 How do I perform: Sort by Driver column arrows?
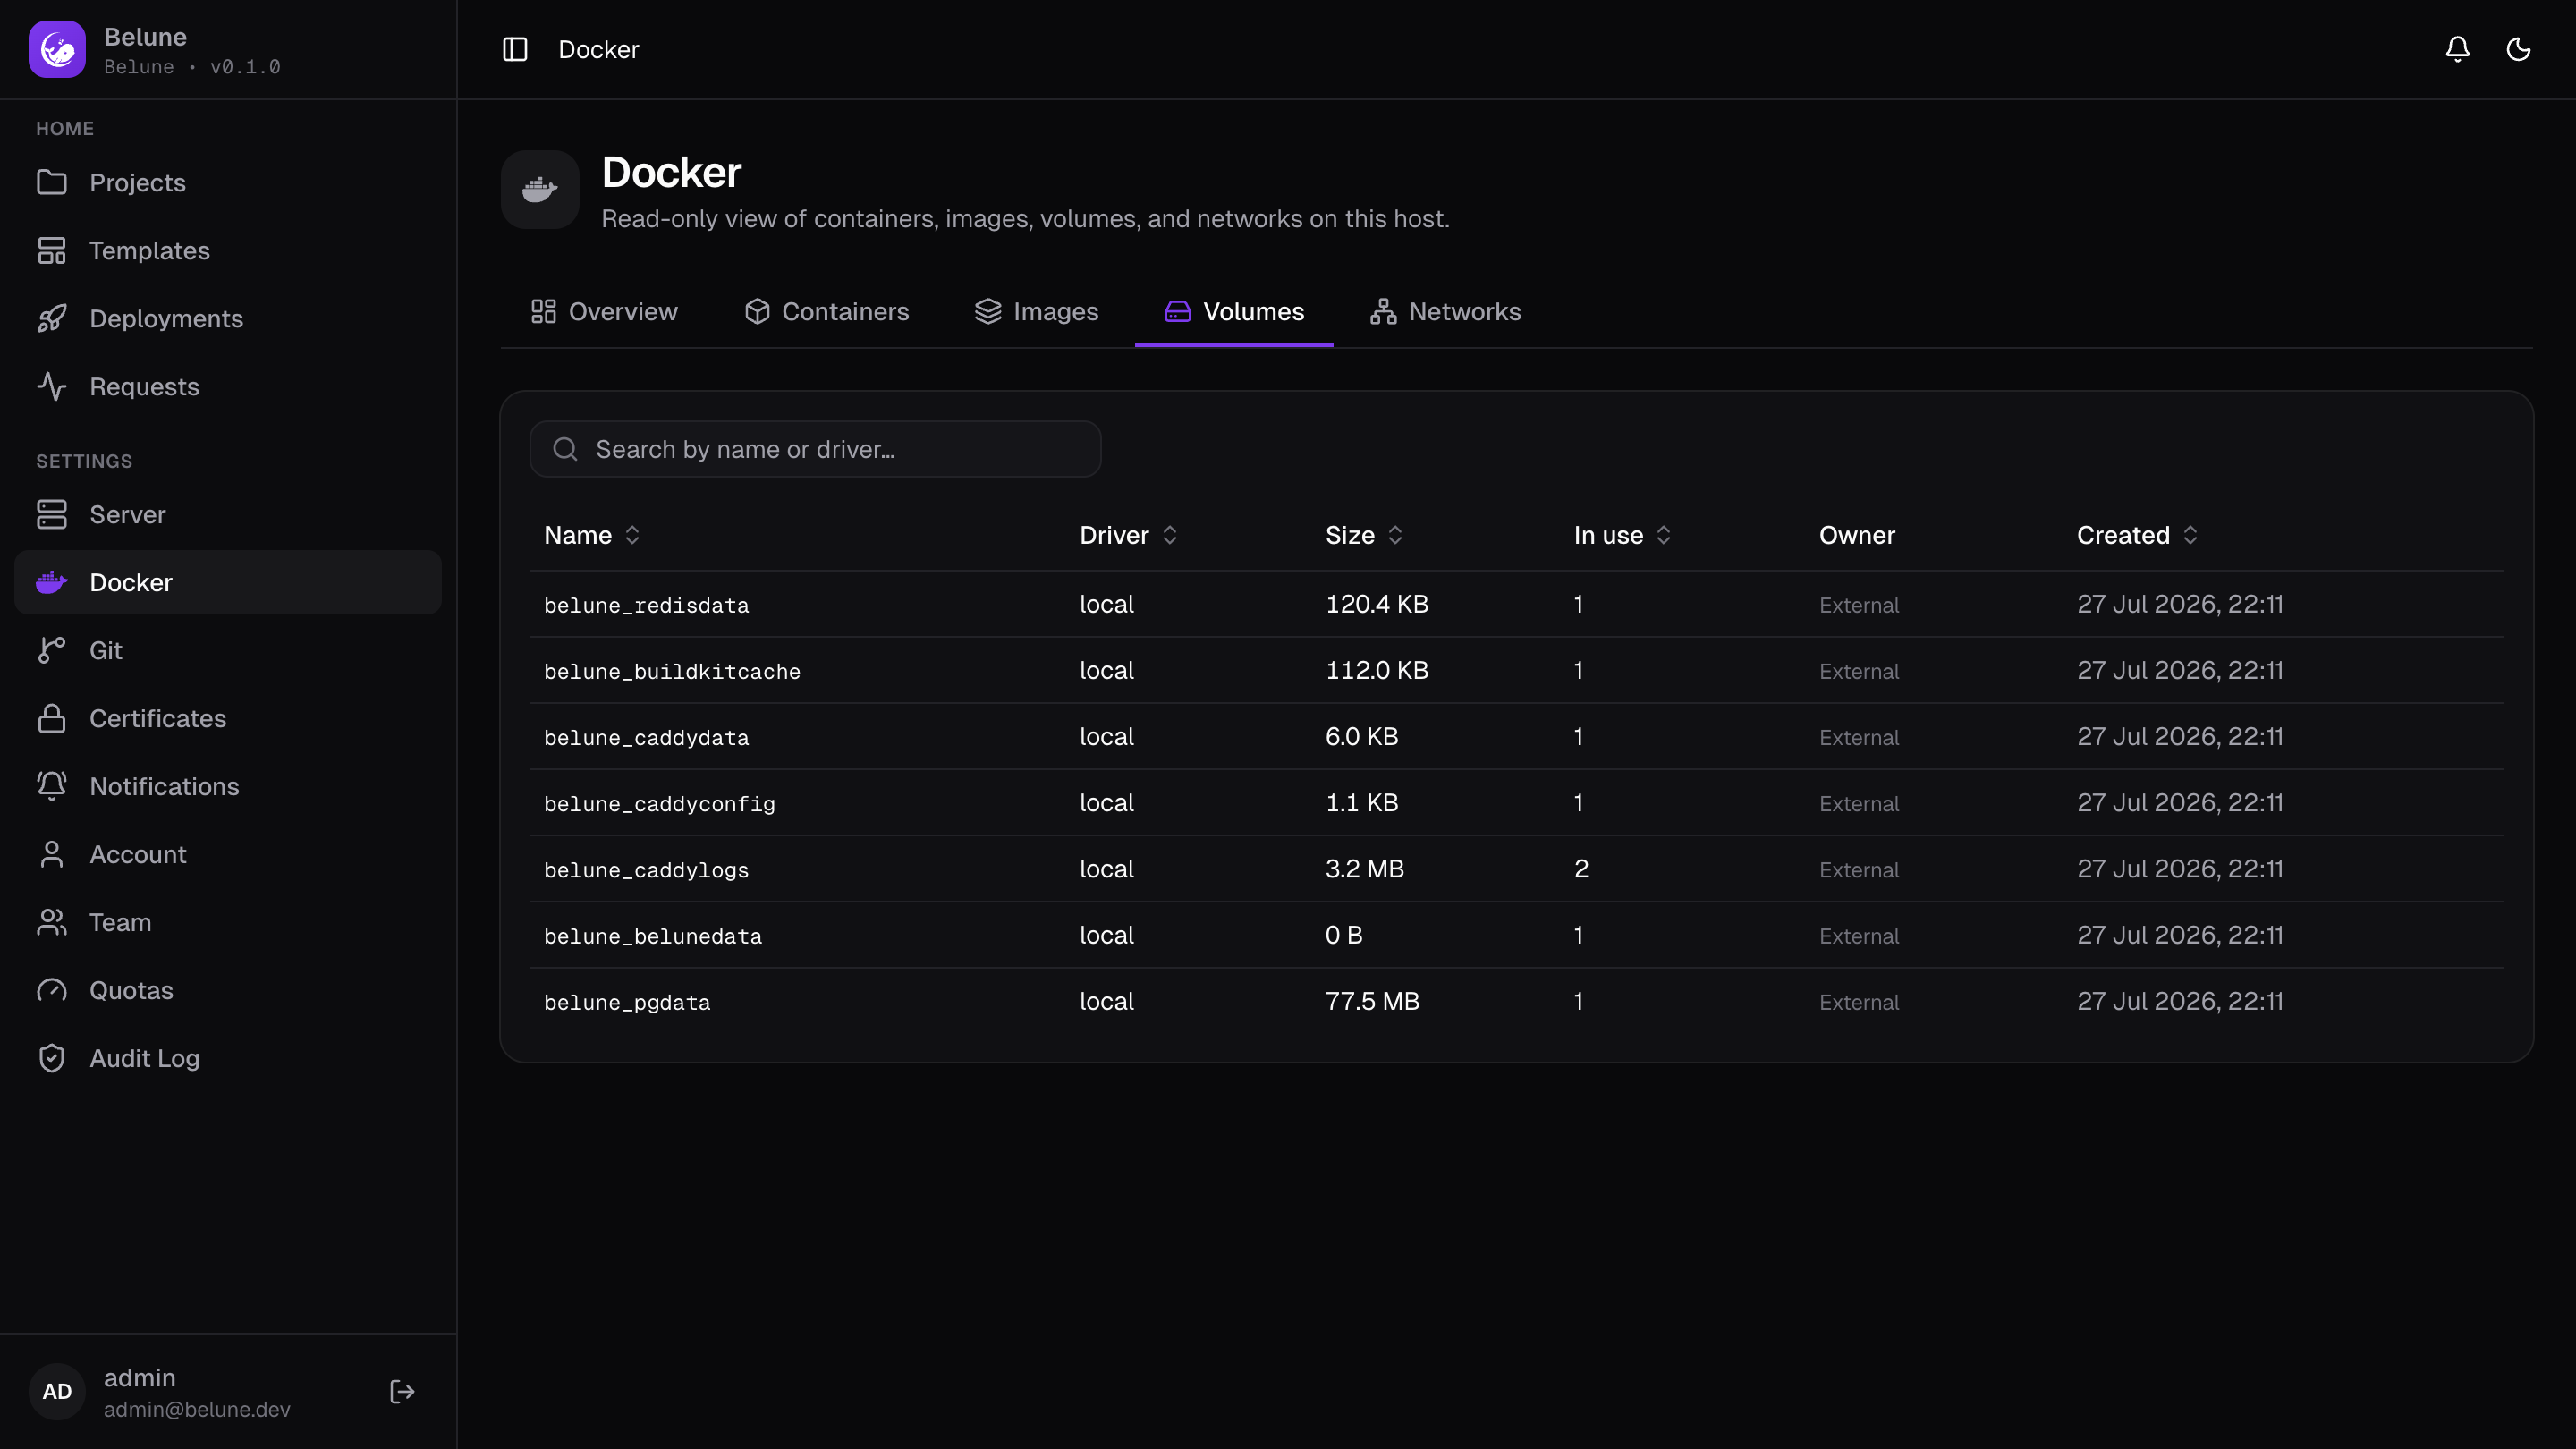pos(1170,535)
